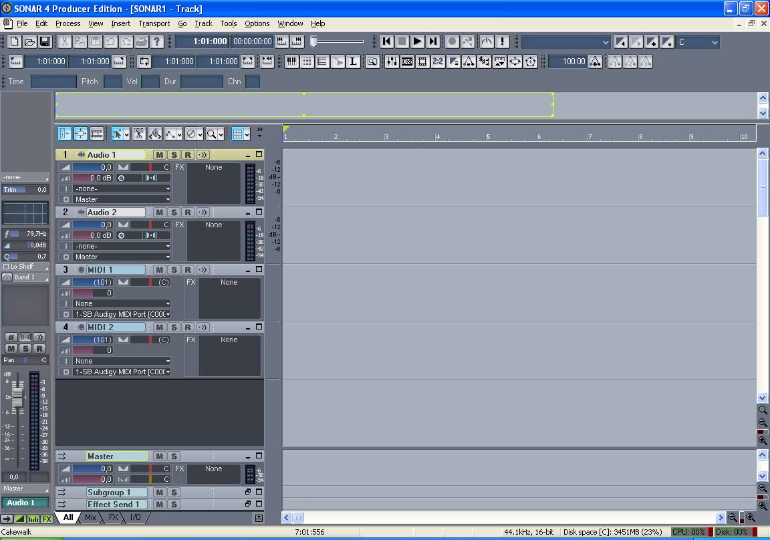Toggle the metronome icon in transport
The image size is (770, 540).
click(487, 41)
